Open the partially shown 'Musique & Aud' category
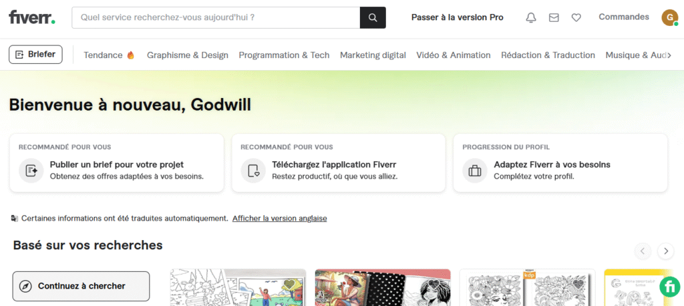This screenshot has width=684, height=306. pyautogui.click(x=636, y=55)
